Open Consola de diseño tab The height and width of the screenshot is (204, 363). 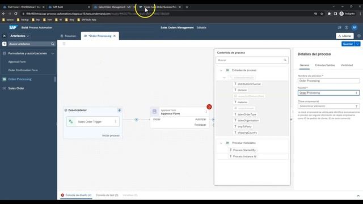pyautogui.click(x=76, y=195)
